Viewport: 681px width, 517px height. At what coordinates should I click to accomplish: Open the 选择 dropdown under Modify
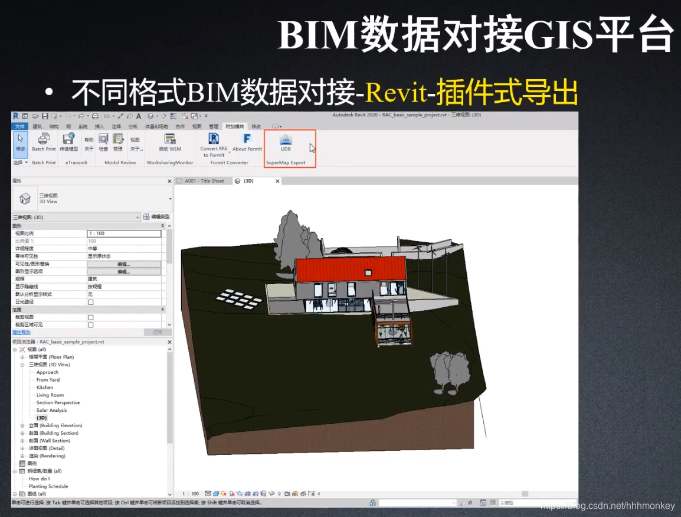[21, 162]
